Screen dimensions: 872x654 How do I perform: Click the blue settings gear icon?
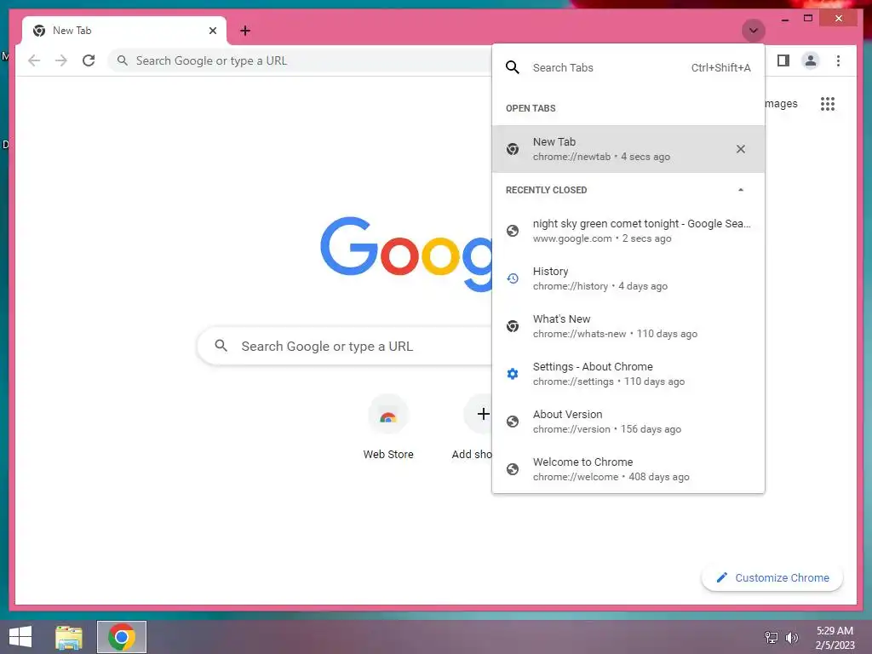(x=512, y=375)
